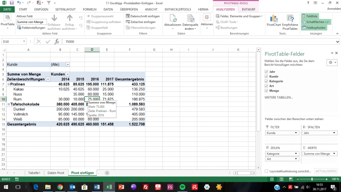Viewport: 341px width, 192px height.
Task: Switch to EINFÜGEN ribbon tab
Action: coord(41,9)
